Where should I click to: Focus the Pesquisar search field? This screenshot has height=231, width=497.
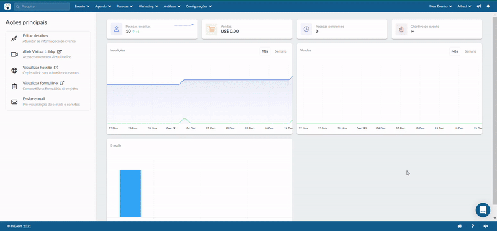click(x=42, y=6)
